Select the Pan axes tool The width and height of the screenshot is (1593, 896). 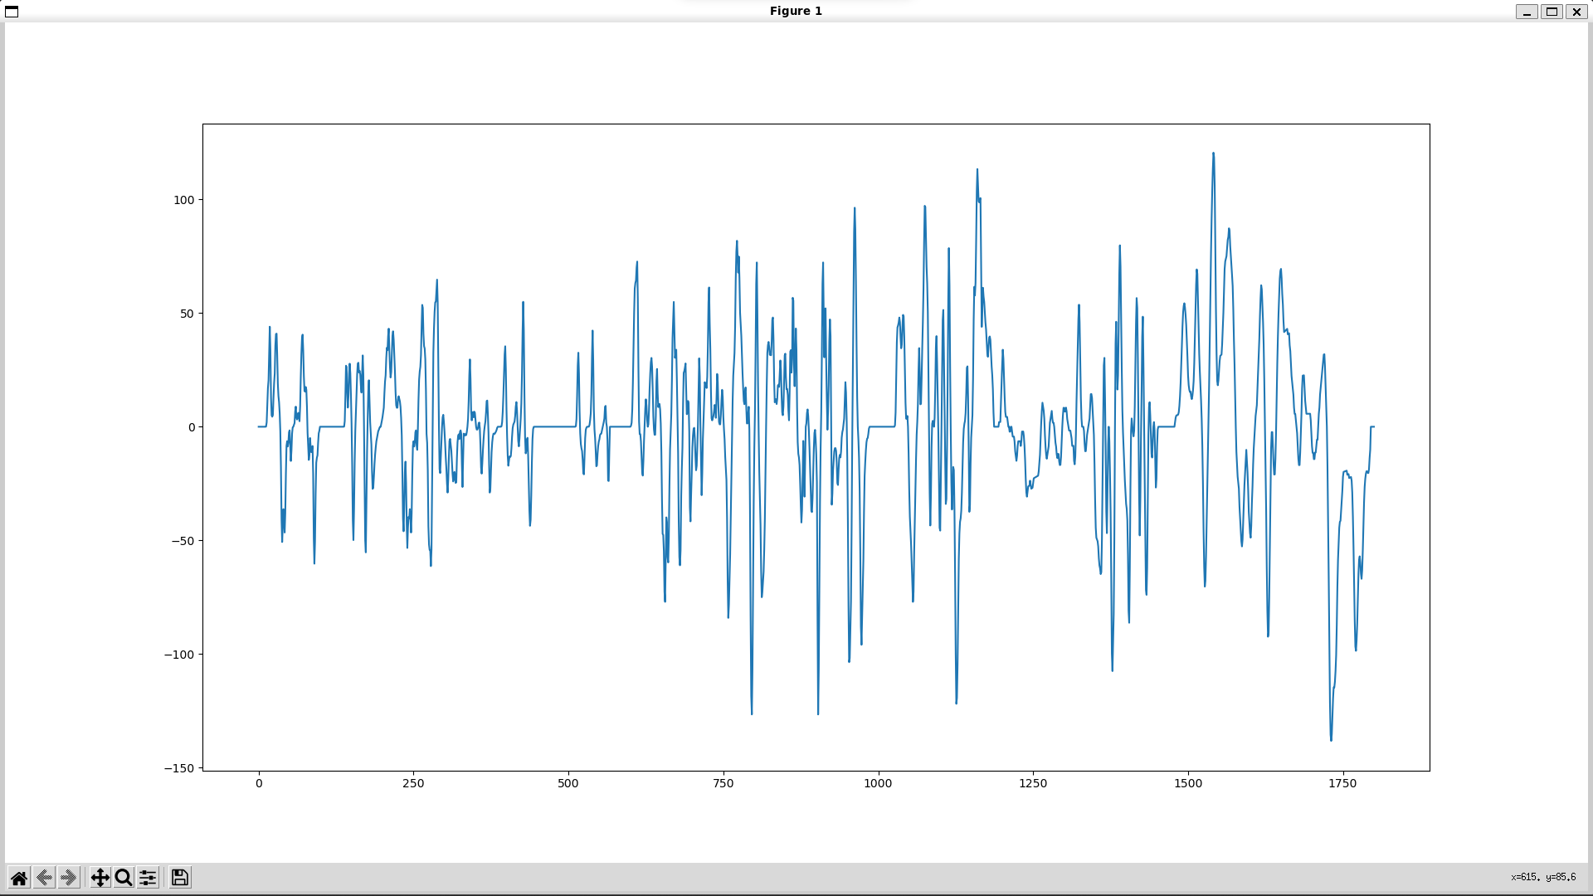coord(100,878)
